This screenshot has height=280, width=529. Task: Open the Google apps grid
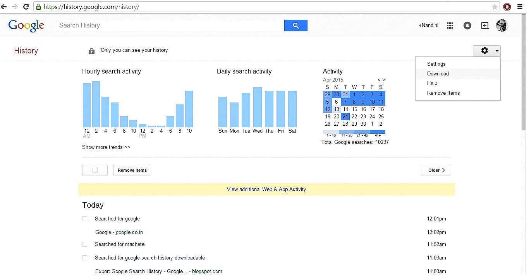(450, 26)
